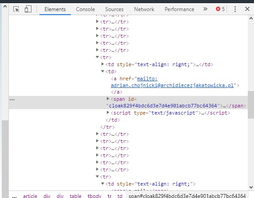
Task: Expand the script text/javascript node
Action: [108, 112]
